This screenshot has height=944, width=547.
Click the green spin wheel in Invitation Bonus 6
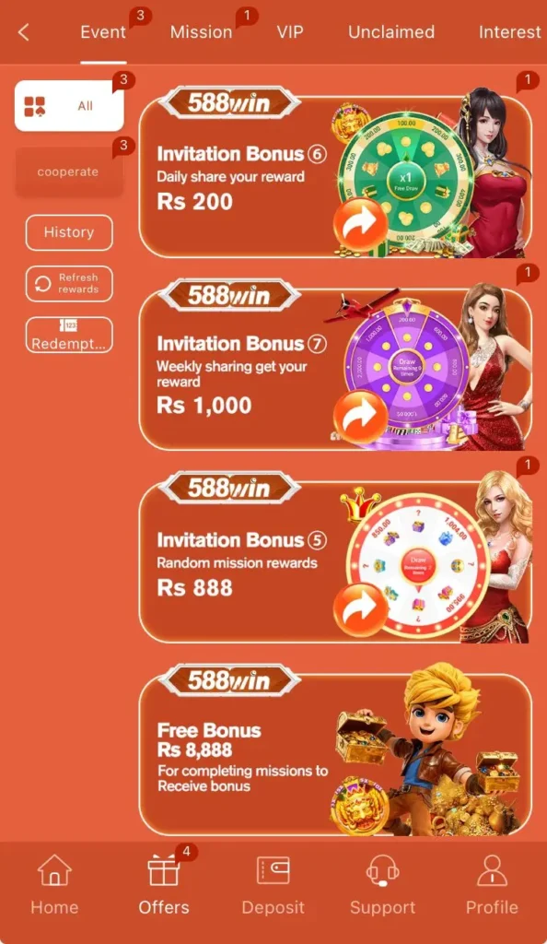(x=406, y=178)
